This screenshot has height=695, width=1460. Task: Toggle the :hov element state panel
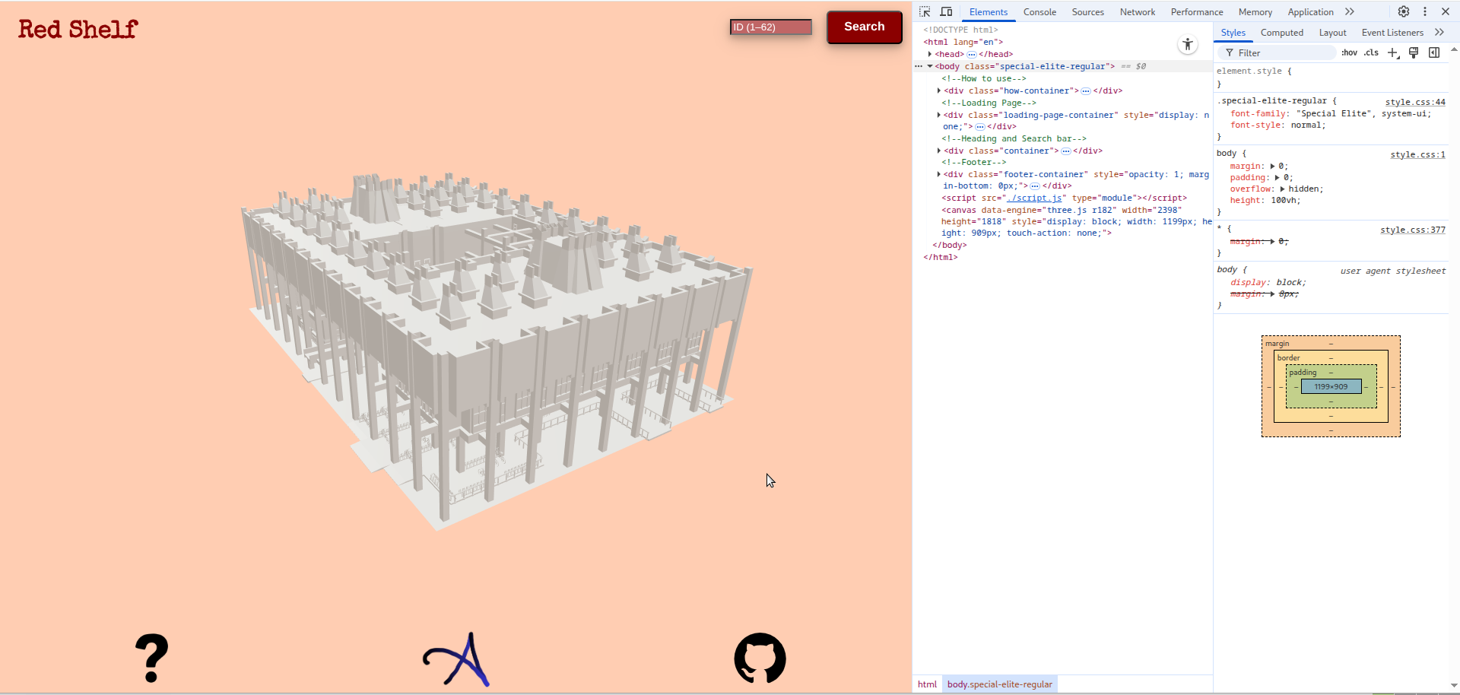coord(1349,52)
